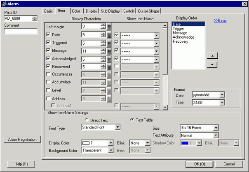Viewport: 249px width, 172px height.
Task: Click the >>Basic link
Action: [x=221, y=20]
